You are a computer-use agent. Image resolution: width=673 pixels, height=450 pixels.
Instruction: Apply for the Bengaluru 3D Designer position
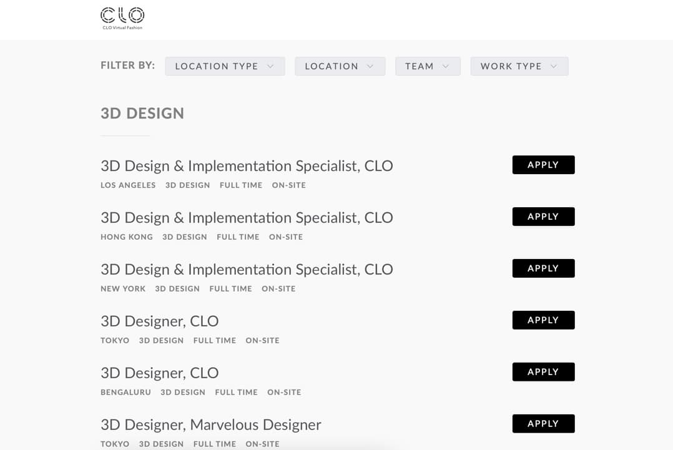coord(543,371)
